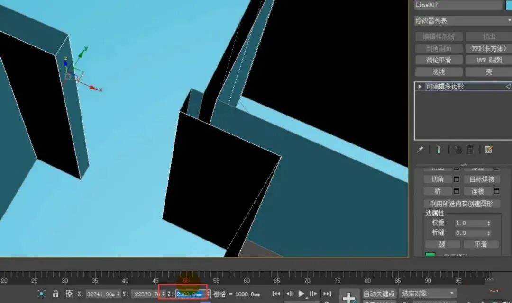
Task: Open configure modifier sets icon
Action: click(x=488, y=150)
